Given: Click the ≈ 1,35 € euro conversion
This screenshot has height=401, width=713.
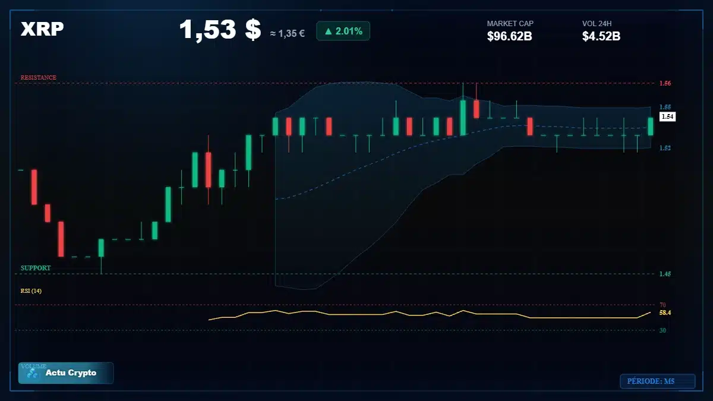Looking at the screenshot, I should tap(288, 33).
